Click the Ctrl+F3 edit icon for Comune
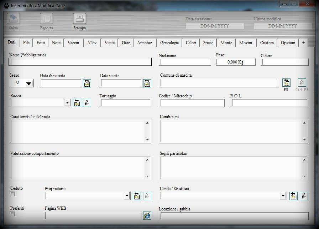The image size is (319, 229). click(302, 82)
